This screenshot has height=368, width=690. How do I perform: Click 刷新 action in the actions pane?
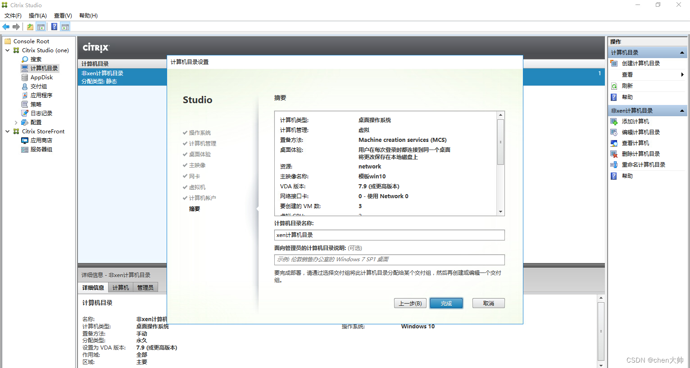(x=627, y=86)
